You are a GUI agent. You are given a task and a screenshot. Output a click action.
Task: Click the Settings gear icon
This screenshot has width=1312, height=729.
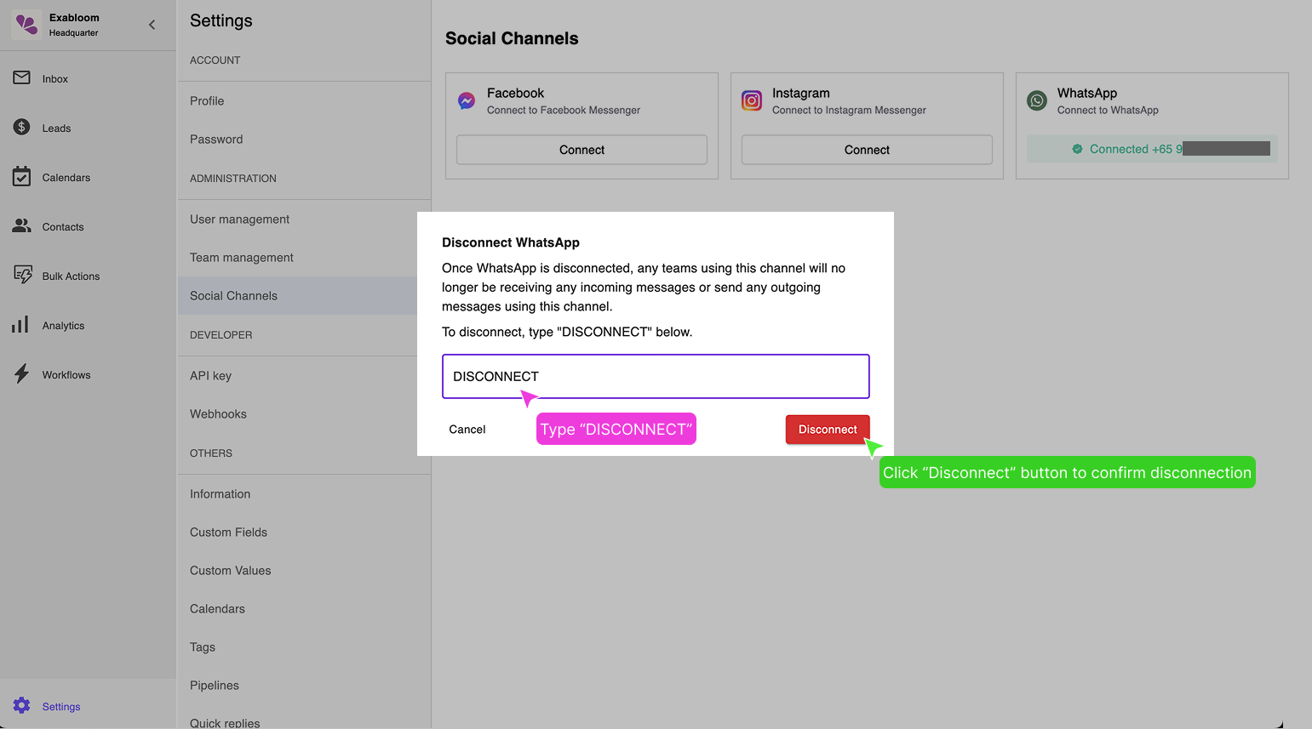pyautogui.click(x=22, y=706)
